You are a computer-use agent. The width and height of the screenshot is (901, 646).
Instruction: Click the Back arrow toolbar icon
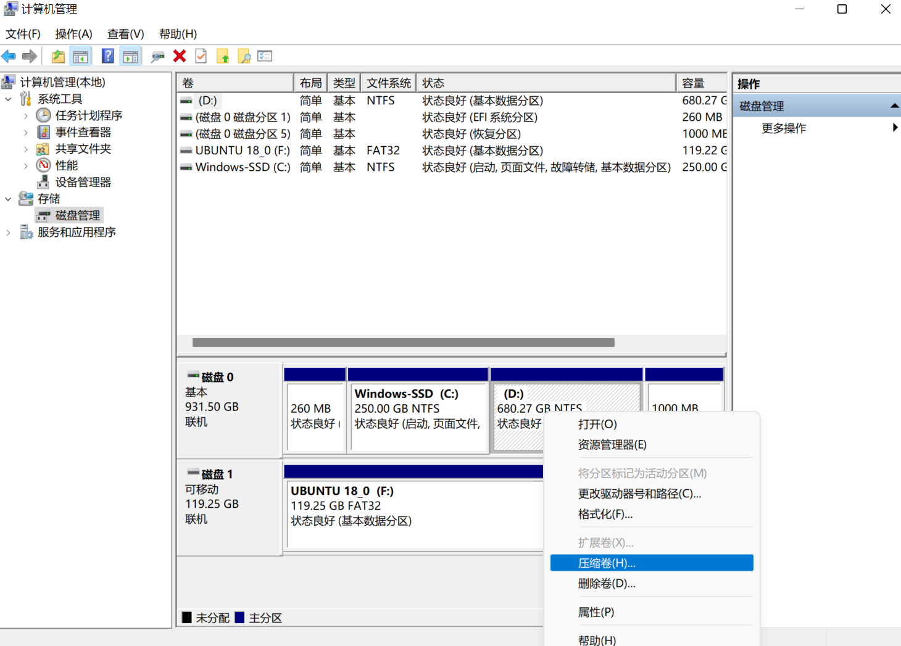[9, 57]
